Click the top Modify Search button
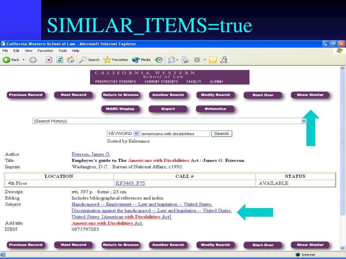 pos(215,95)
